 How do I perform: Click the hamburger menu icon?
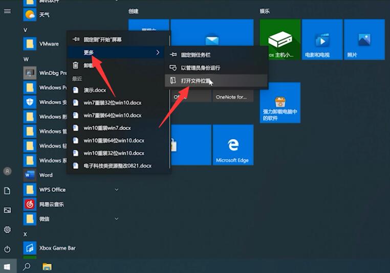8,11
